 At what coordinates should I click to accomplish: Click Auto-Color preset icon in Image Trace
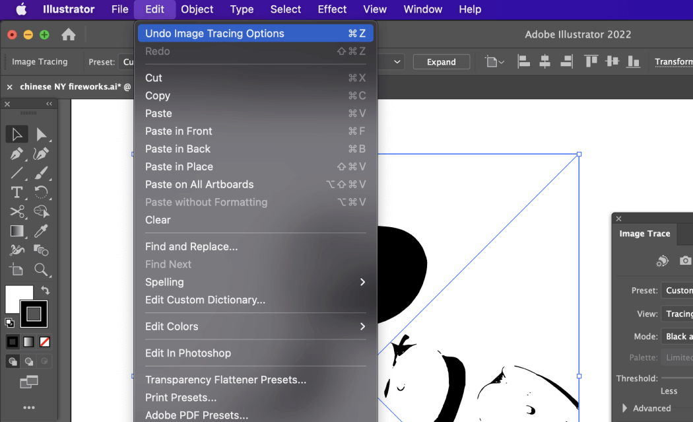coord(662,261)
